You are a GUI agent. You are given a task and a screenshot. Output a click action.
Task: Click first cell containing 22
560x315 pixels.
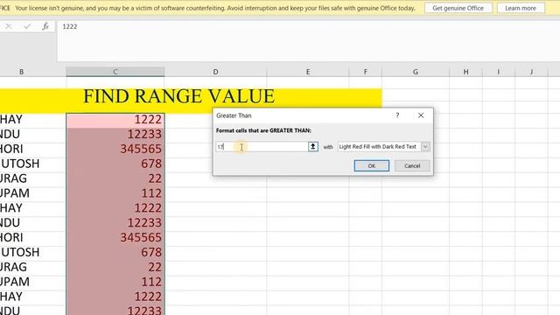point(115,178)
